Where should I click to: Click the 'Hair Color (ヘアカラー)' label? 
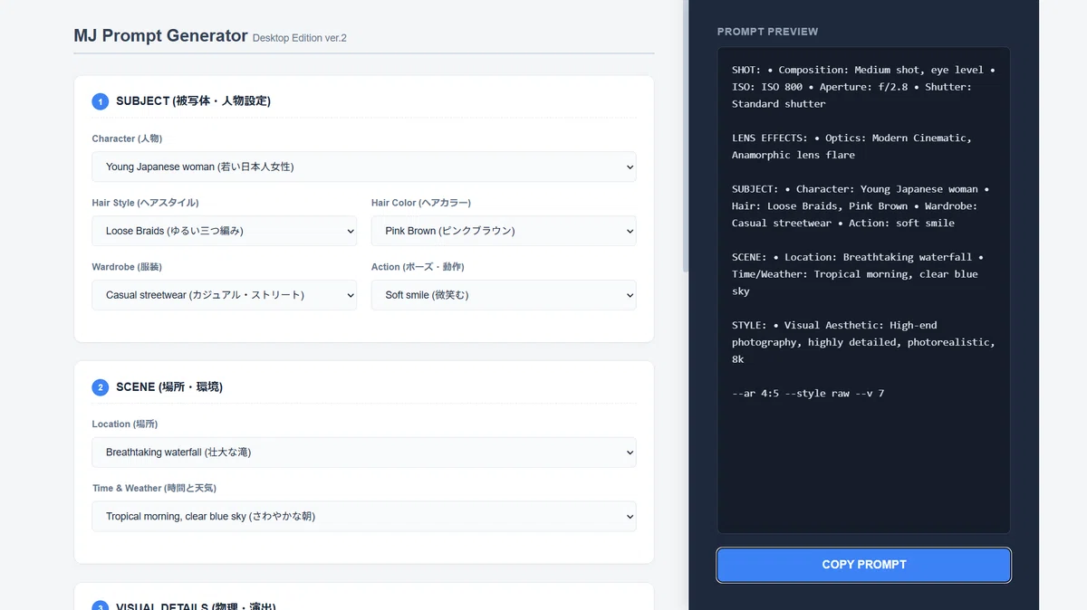point(421,203)
